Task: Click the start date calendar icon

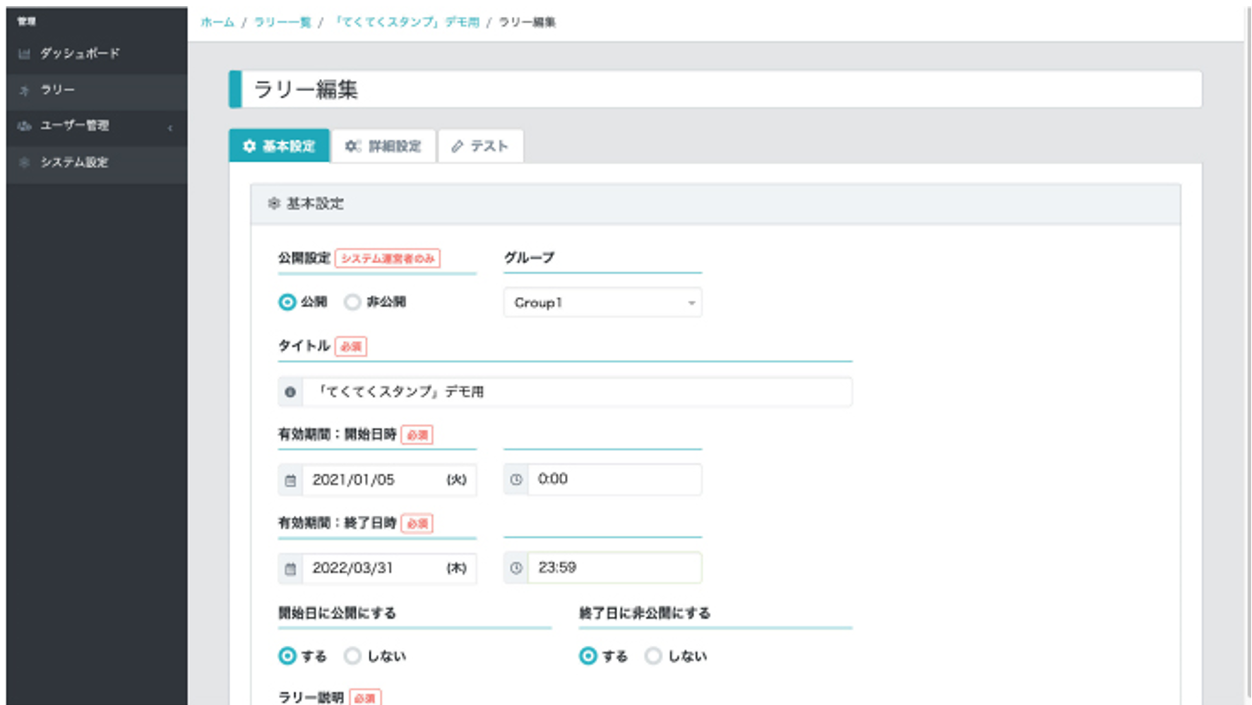Action: click(x=290, y=481)
